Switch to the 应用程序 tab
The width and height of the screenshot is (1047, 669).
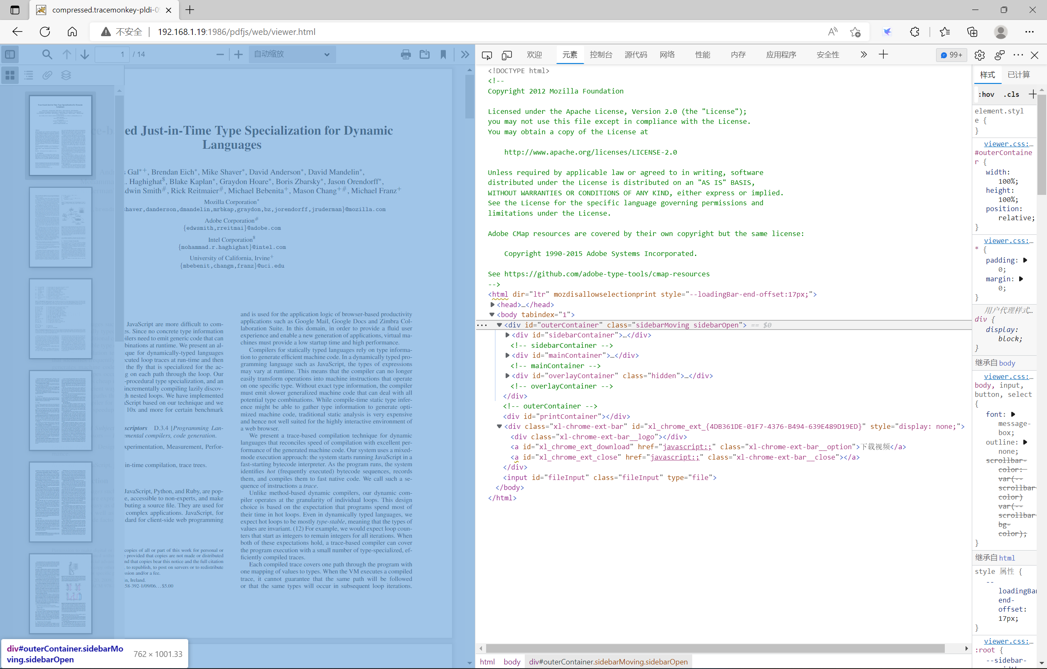[x=781, y=55]
